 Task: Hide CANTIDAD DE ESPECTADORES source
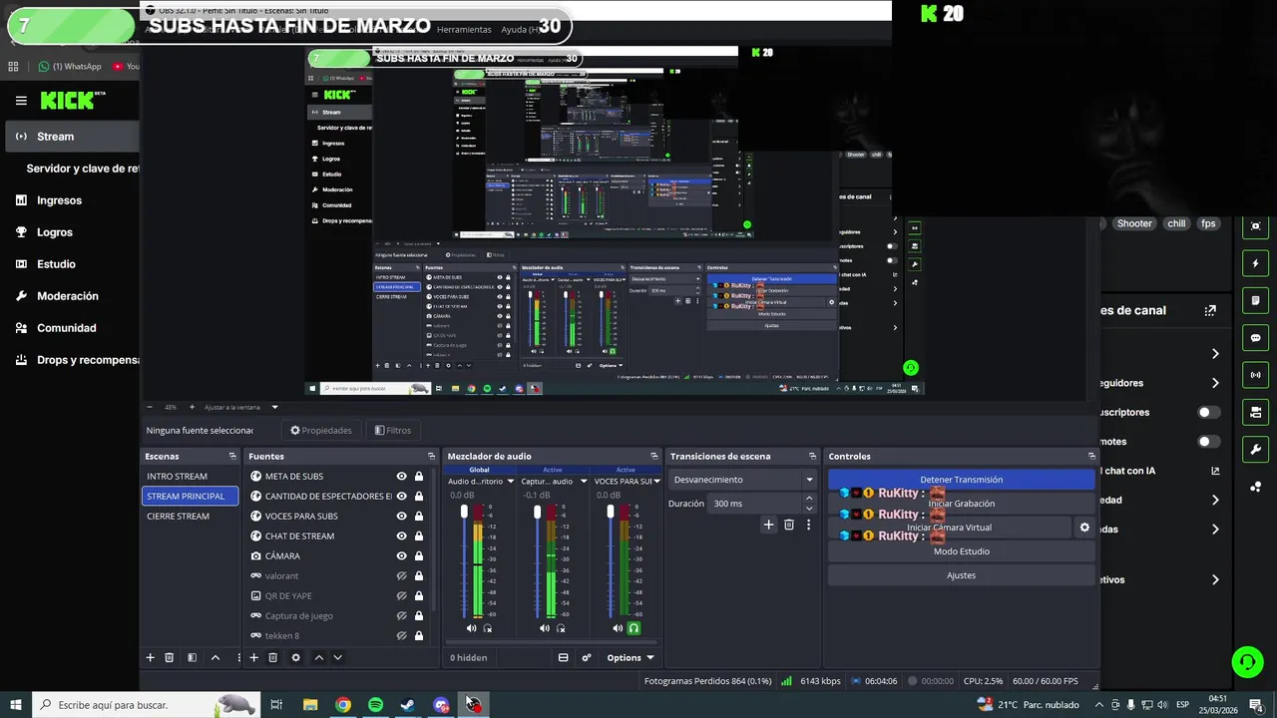point(401,496)
